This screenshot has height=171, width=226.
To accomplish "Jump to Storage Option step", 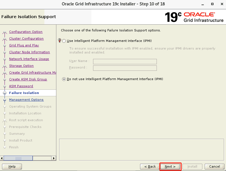I will [x=21, y=66].
